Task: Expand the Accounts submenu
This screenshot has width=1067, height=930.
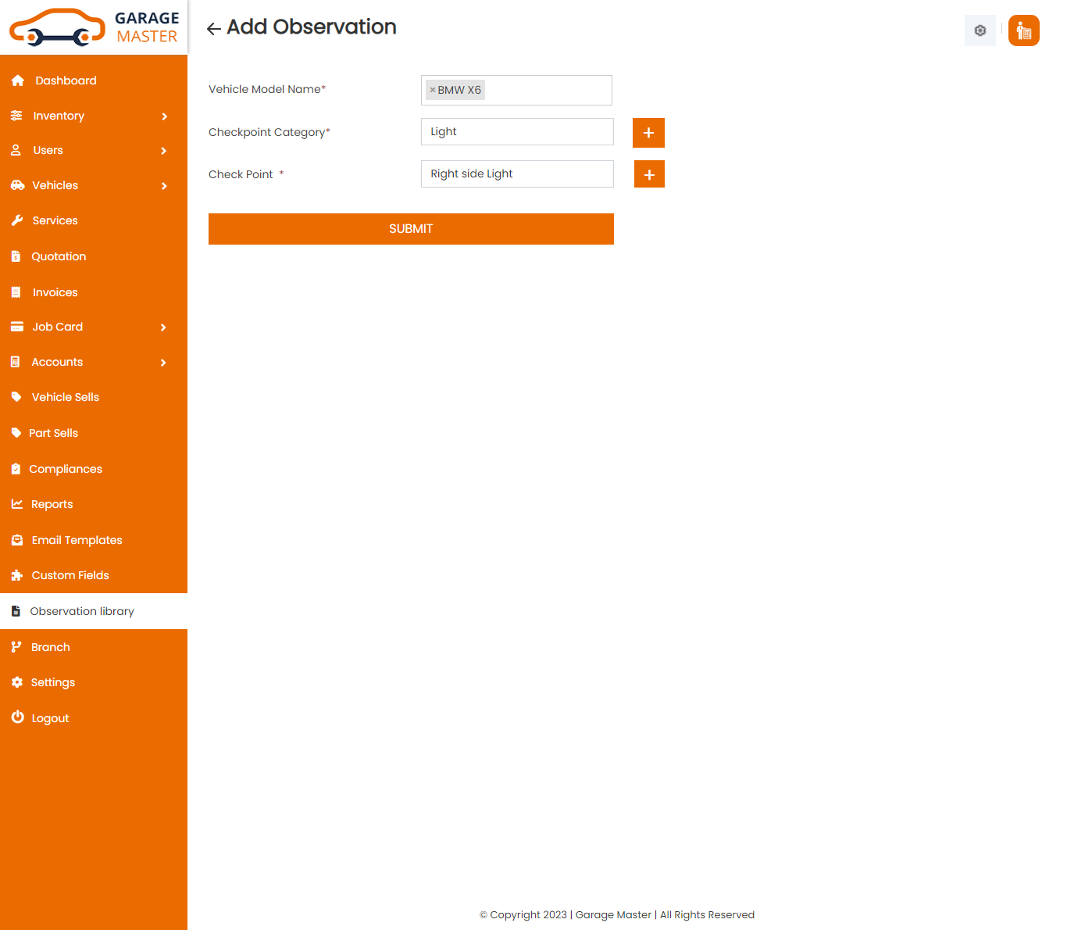Action: click(163, 363)
